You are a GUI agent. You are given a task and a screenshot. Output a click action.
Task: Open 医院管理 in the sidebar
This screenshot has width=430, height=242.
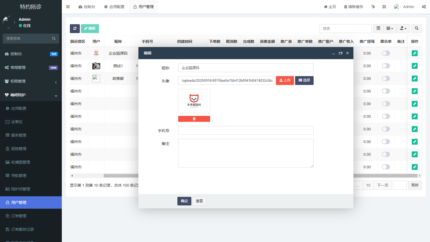[x=31, y=149]
